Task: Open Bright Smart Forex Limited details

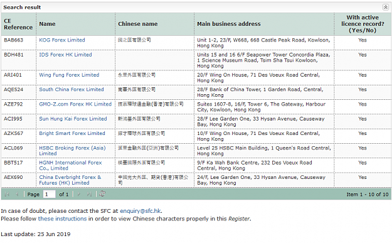Action: point(72,133)
